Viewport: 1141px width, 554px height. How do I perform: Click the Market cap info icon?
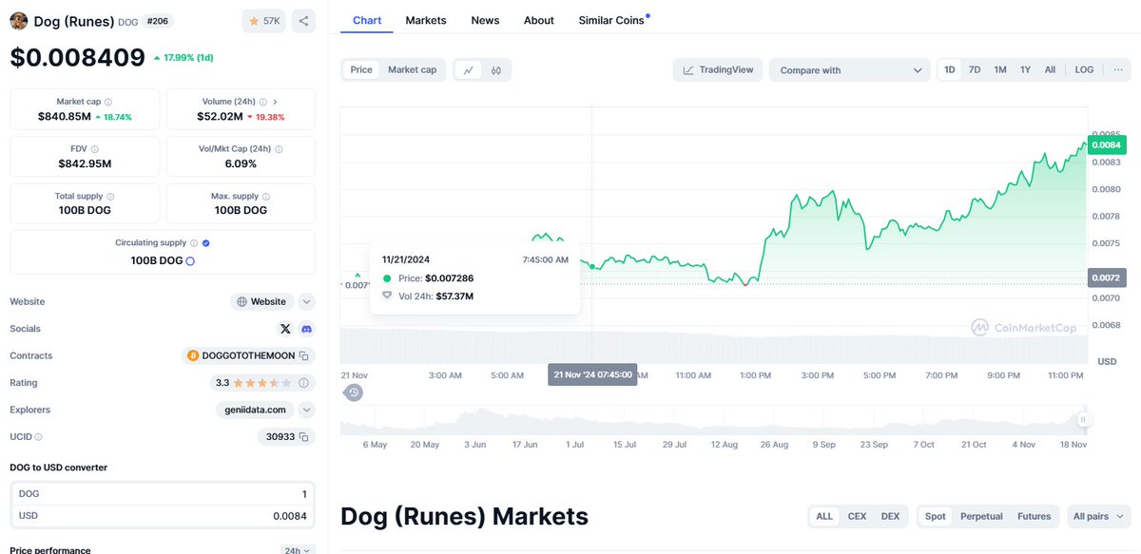click(107, 102)
